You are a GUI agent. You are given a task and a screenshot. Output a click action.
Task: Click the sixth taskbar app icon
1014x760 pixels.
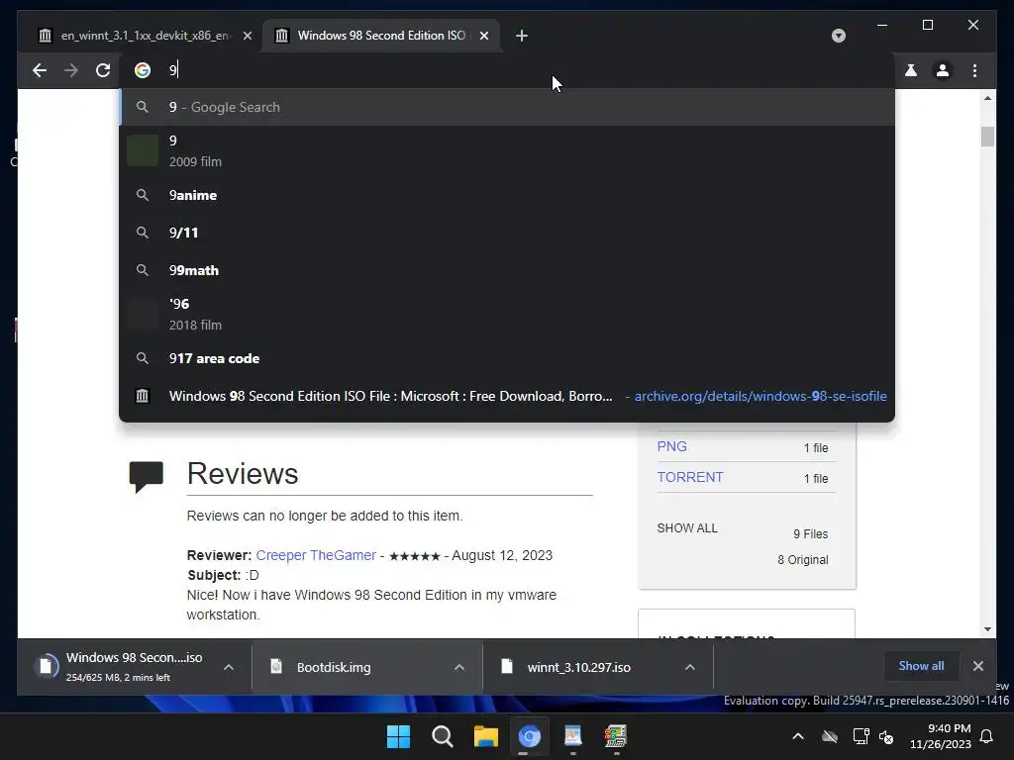pos(616,736)
